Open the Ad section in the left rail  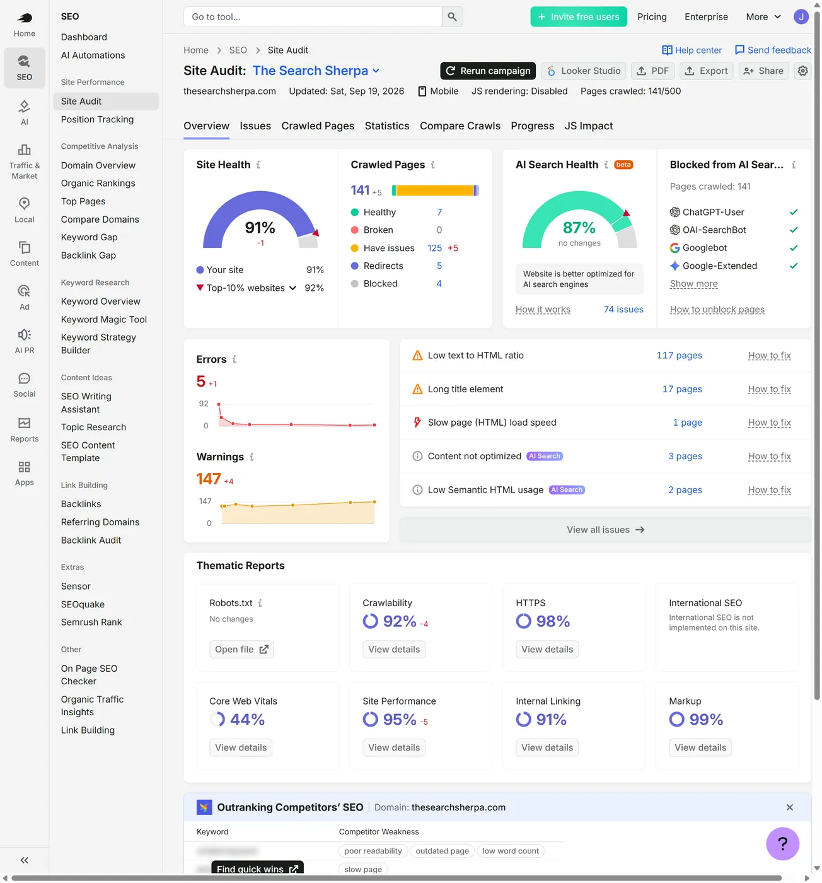(25, 297)
